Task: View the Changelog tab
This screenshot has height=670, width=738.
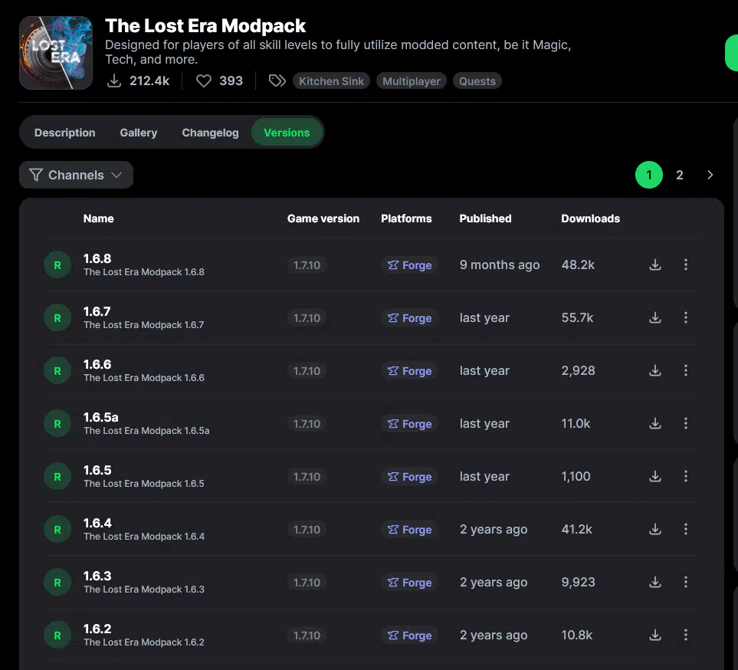Action: pyautogui.click(x=210, y=133)
